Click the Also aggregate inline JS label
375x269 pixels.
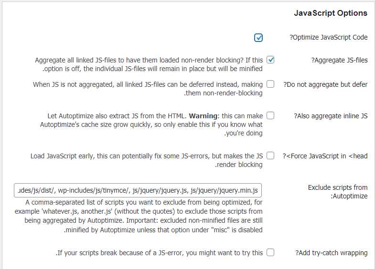pos(331,116)
